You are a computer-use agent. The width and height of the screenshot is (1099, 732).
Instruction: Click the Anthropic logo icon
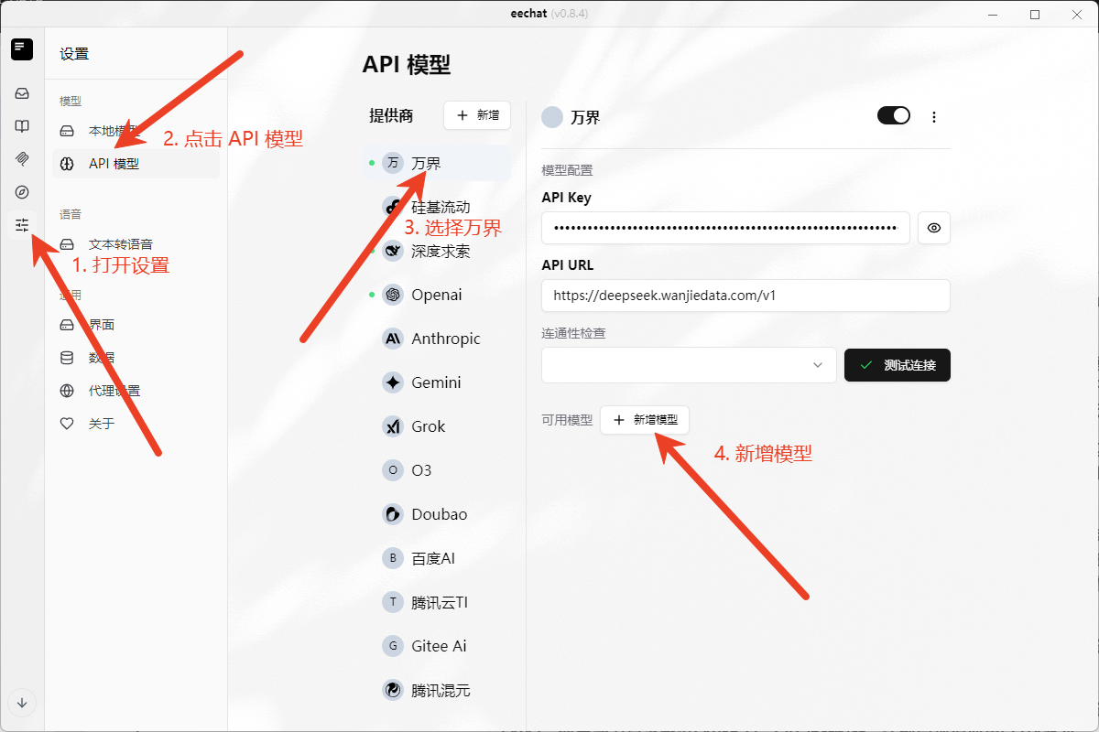coord(393,339)
